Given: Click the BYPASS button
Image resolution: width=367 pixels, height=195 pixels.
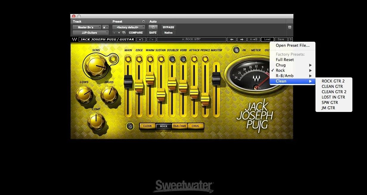Looking at the screenshot, I should [168, 27].
